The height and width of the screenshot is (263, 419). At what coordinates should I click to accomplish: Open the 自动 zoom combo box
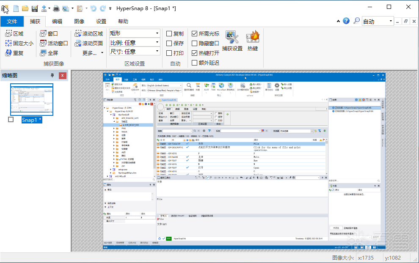378,21
